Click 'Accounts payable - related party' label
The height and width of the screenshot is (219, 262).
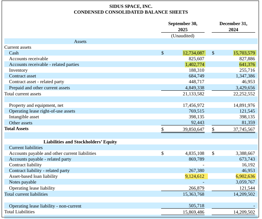[40, 159]
